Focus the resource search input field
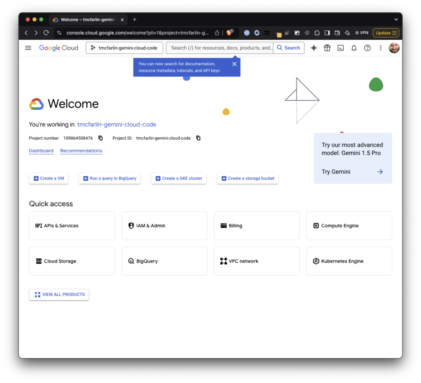 [x=220, y=48]
